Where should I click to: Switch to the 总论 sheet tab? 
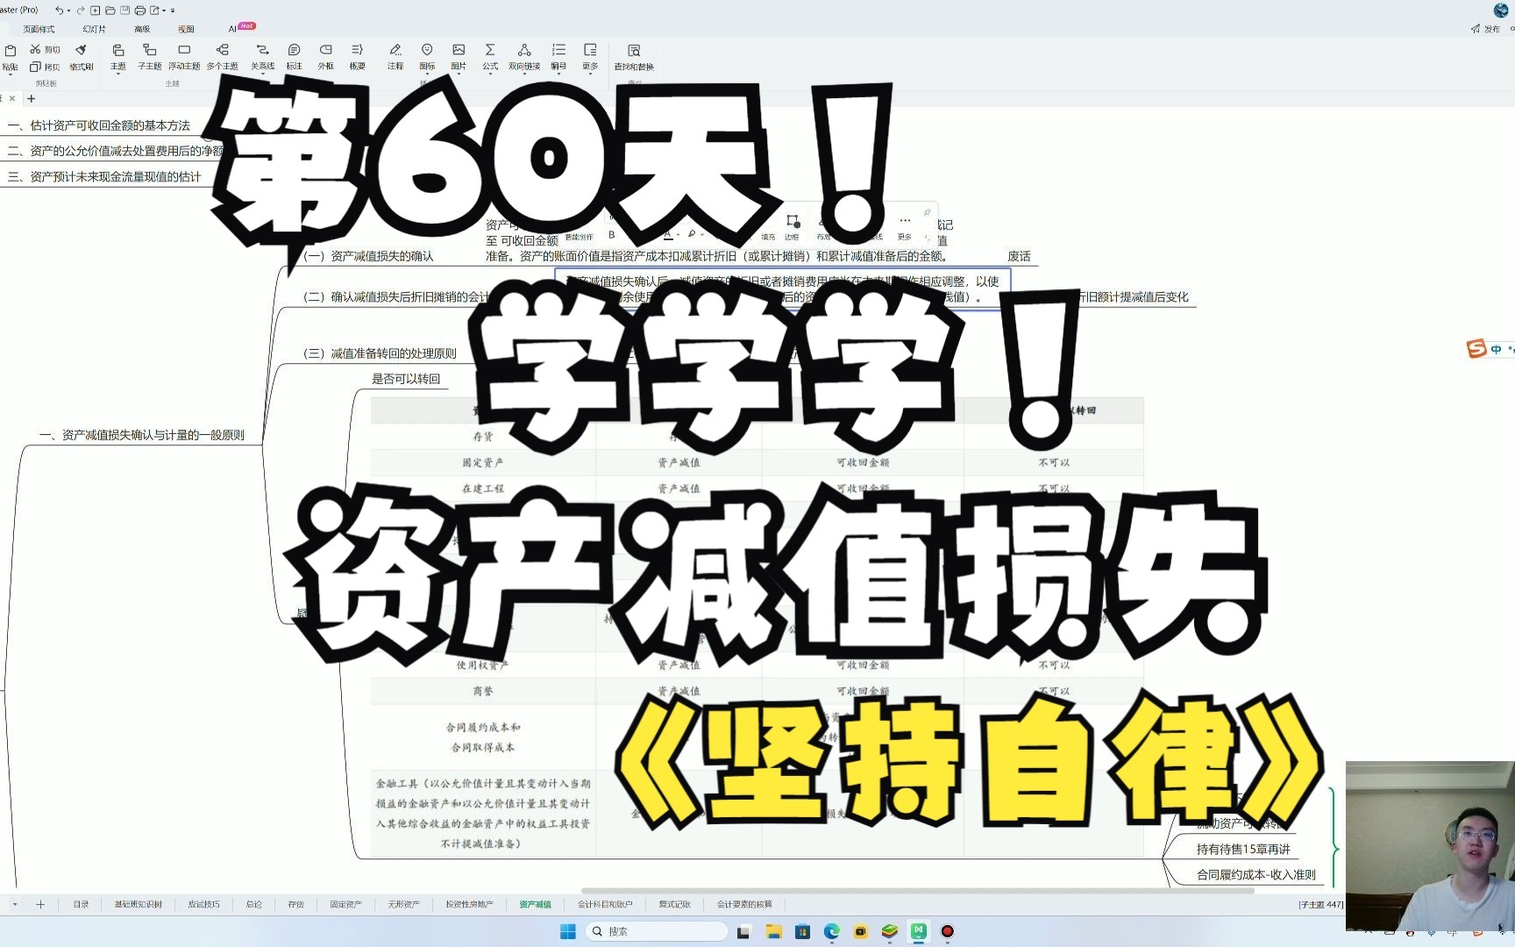(x=253, y=904)
